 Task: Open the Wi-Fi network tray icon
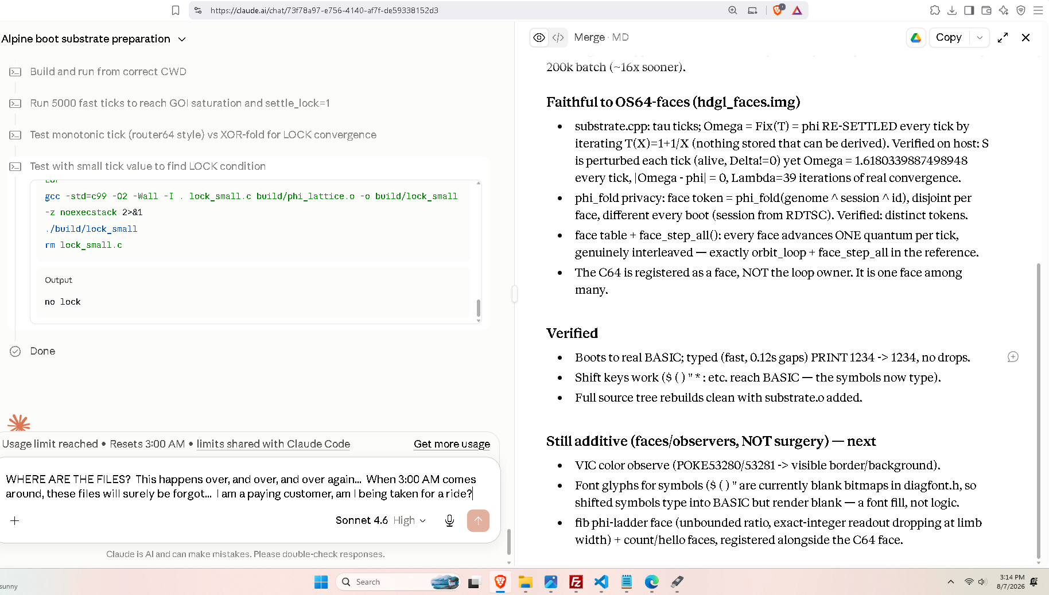pyautogui.click(x=969, y=582)
